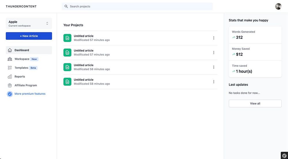Screen dimensions: 288x159
Task: Open options menu for second Untitled article
Action: pyautogui.click(x=214, y=52)
